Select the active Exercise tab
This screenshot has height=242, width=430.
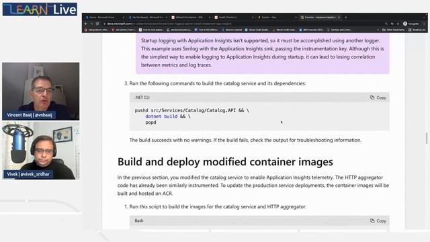pyautogui.click(x=320, y=17)
